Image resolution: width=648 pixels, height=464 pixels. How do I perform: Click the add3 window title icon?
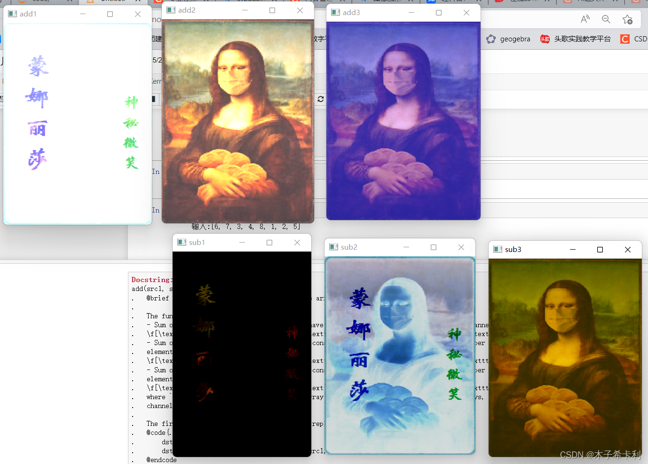[x=336, y=13]
